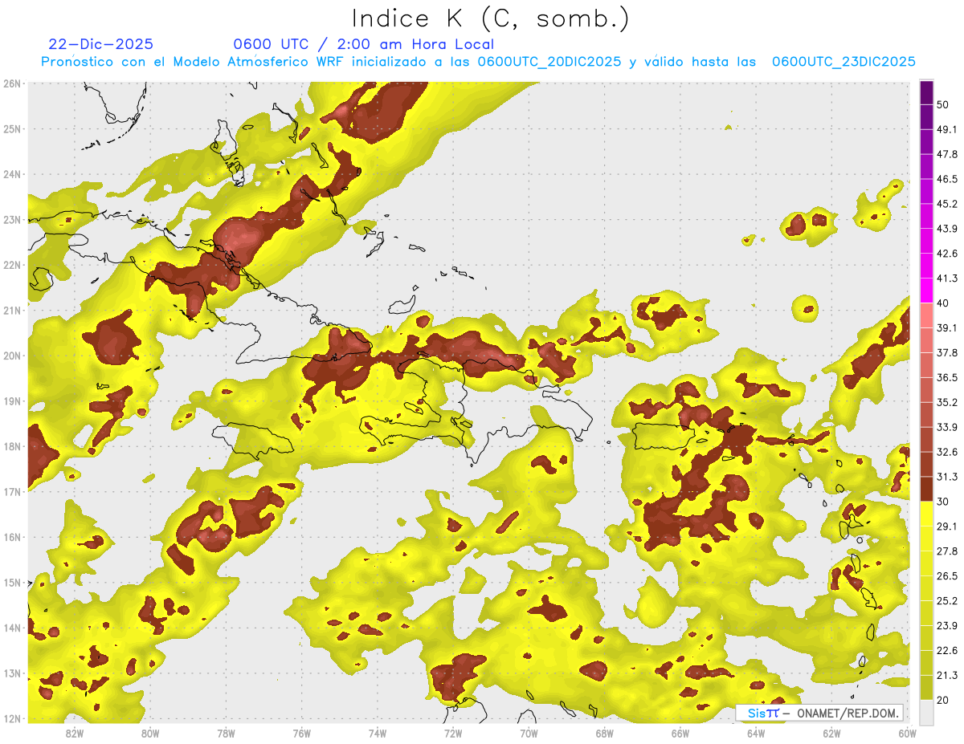964x744 pixels.
Task: Click the '76W' longitude label
Action: point(301,733)
